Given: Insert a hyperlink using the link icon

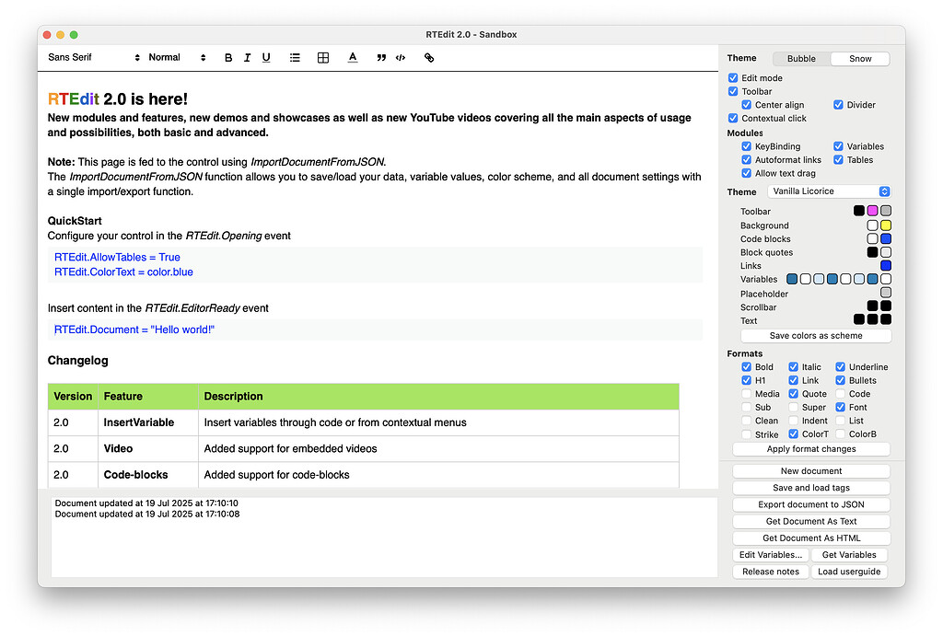Looking at the screenshot, I should [x=428, y=57].
